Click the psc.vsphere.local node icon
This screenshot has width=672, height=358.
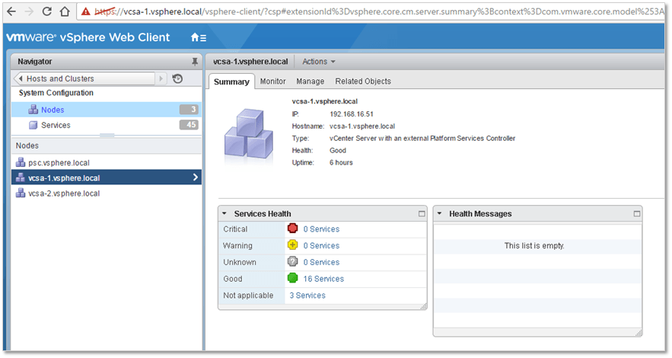click(20, 162)
